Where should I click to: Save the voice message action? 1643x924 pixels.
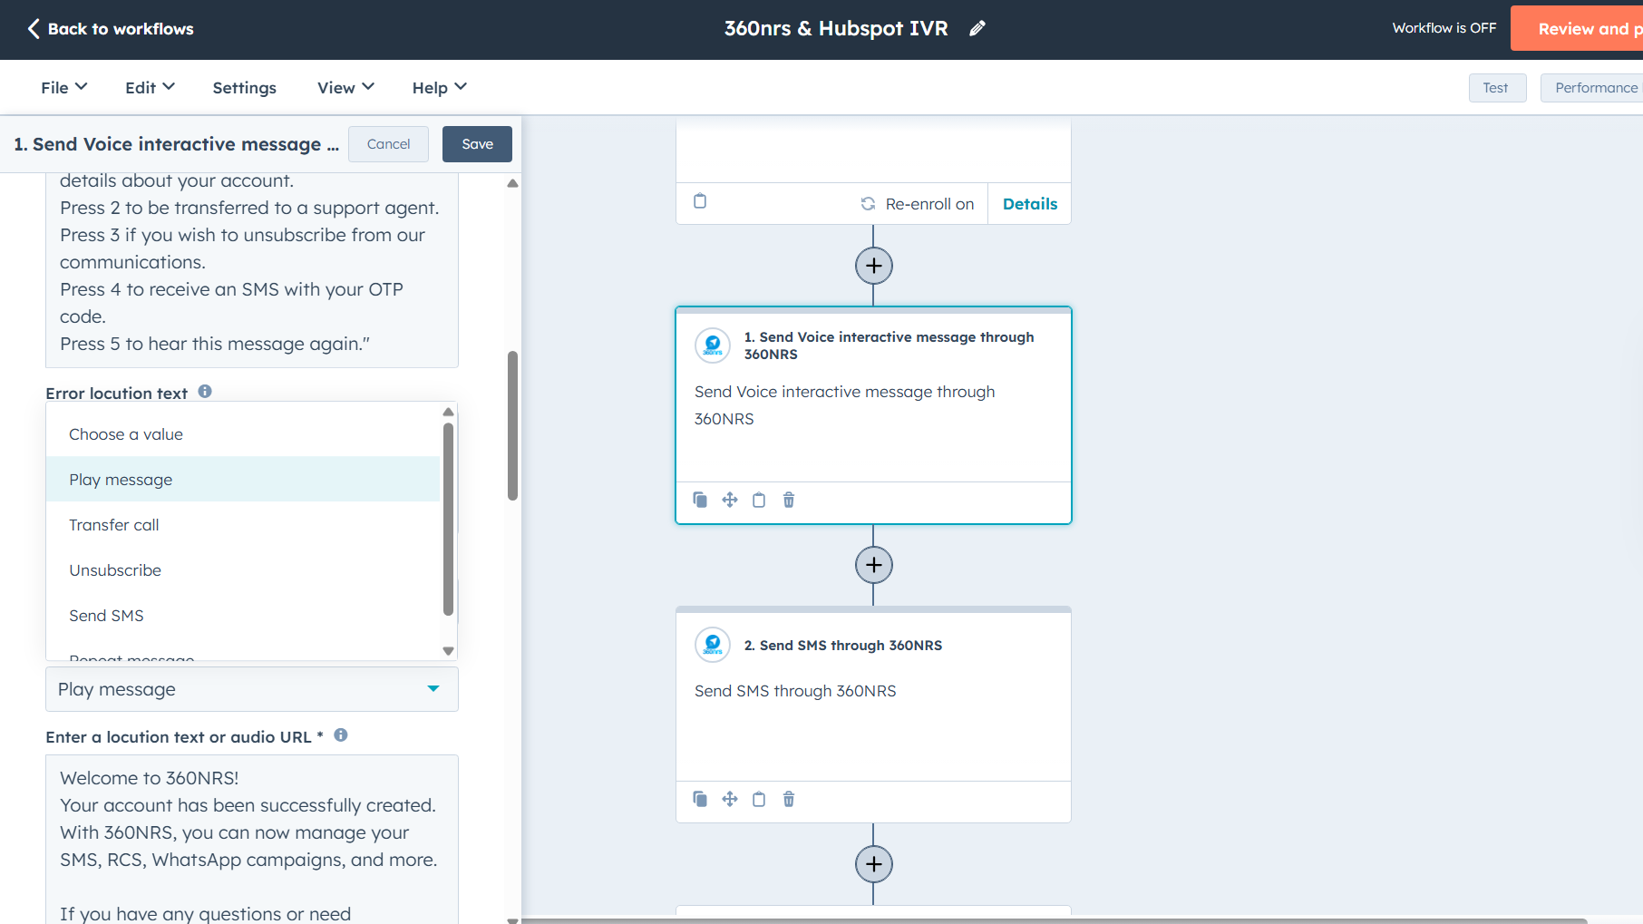[477, 144]
